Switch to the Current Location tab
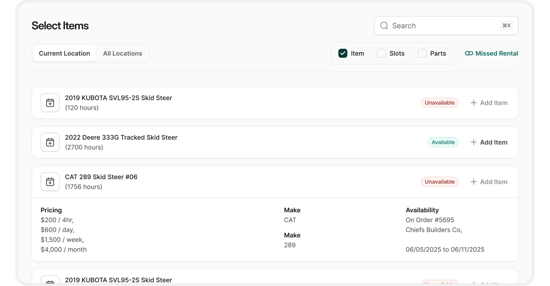The height and width of the screenshot is (286, 550). tap(65, 53)
